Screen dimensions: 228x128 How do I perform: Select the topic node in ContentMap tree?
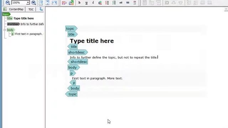pyautogui.click(x=6, y=14)
